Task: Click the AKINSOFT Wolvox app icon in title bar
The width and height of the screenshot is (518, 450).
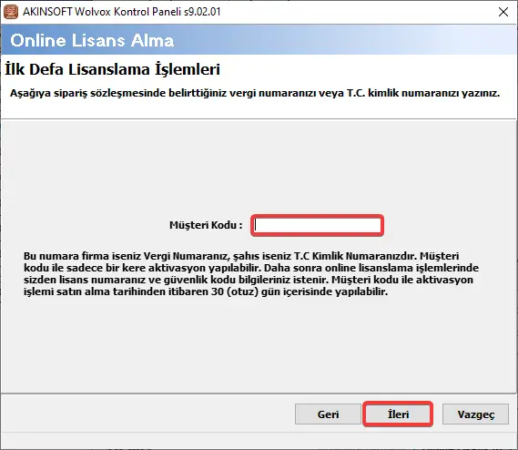Action: [11, 12]
